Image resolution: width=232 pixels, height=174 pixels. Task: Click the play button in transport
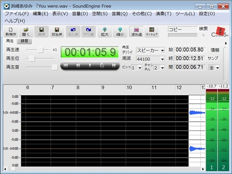coord(90,65)
